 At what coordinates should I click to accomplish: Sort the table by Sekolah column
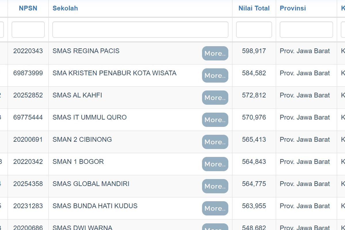pos(65,8)
